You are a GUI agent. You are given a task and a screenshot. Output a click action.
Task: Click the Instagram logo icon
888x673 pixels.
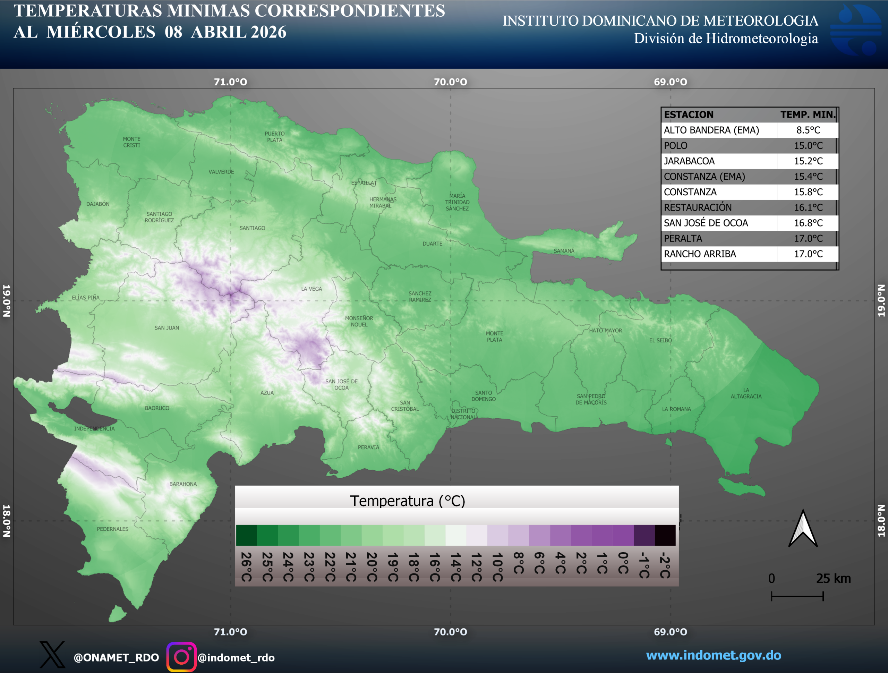(x=181, y=657)
